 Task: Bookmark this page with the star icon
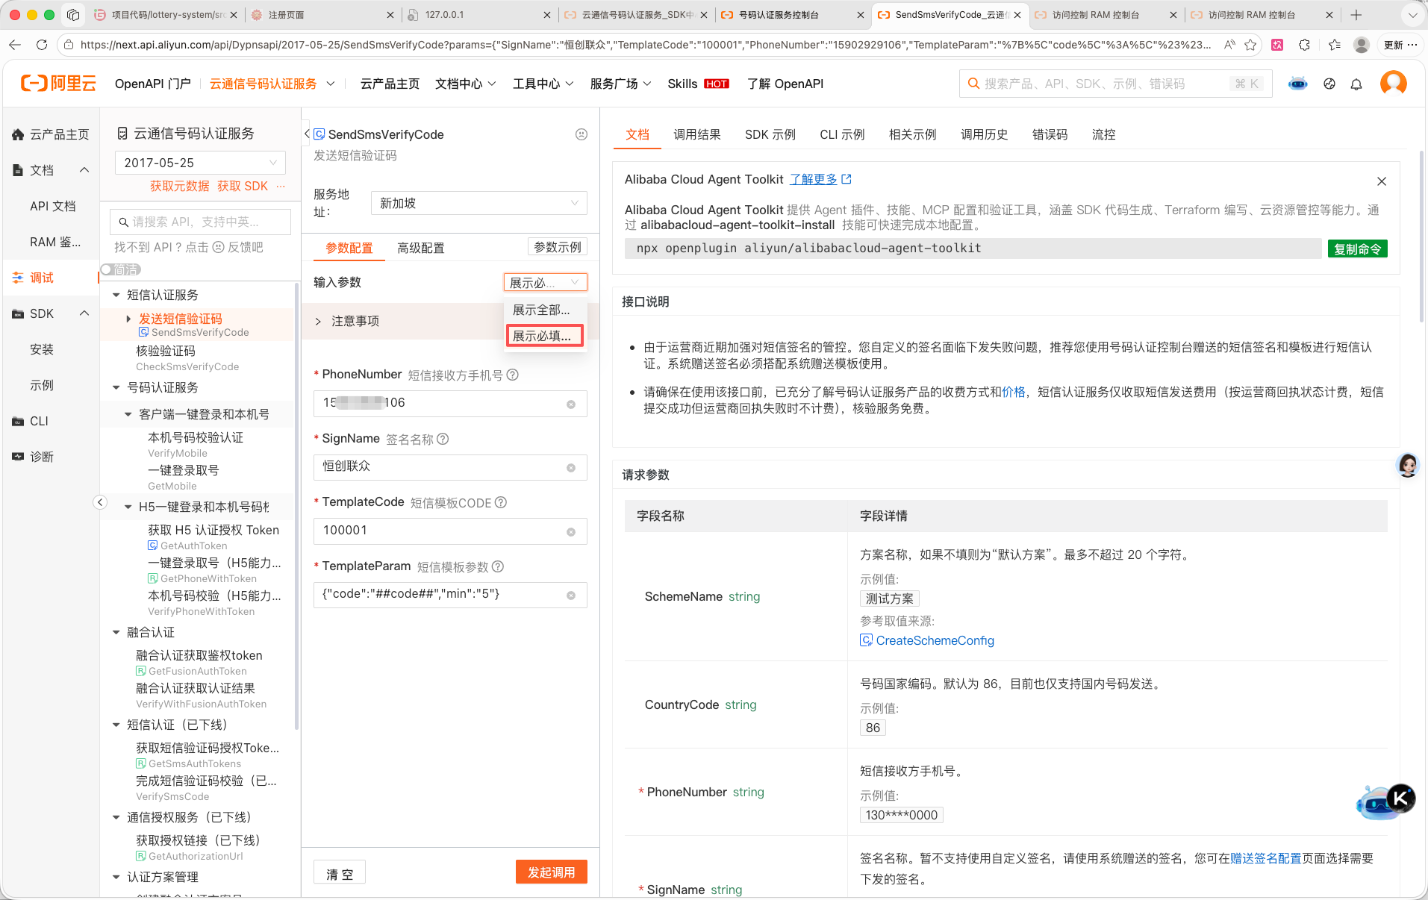(x=1251, y=45)
